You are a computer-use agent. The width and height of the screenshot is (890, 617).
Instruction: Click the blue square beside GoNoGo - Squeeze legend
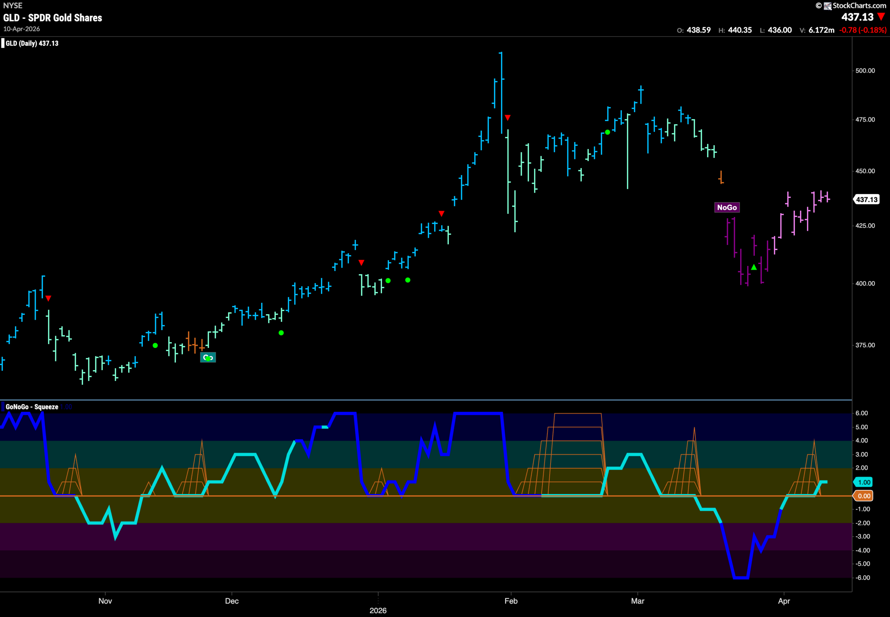click(3, 407)
